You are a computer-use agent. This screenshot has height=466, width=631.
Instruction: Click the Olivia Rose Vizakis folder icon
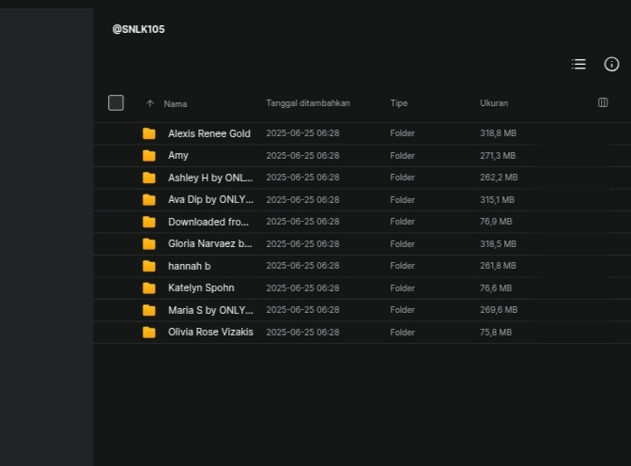click(149, 333)
